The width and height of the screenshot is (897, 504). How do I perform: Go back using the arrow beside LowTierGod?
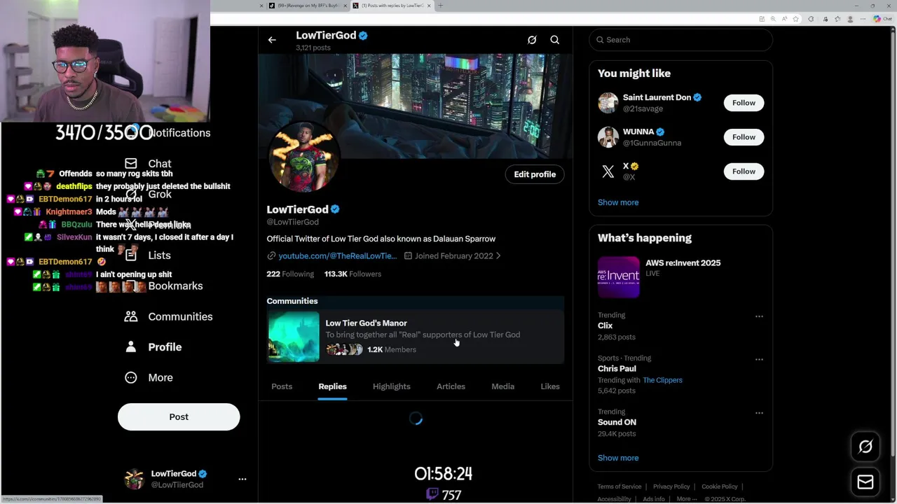tap(272, 40)
